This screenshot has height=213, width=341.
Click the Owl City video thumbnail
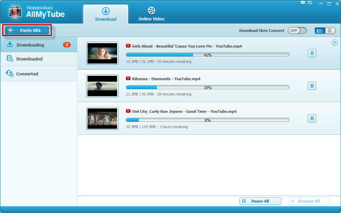pos(102,119)
